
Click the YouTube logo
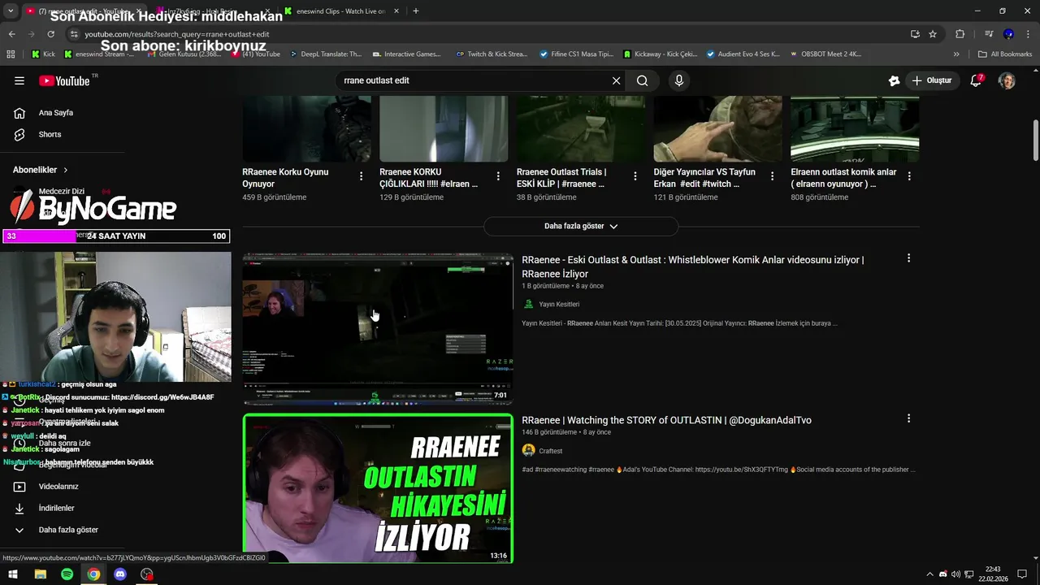tap(64, 80)
